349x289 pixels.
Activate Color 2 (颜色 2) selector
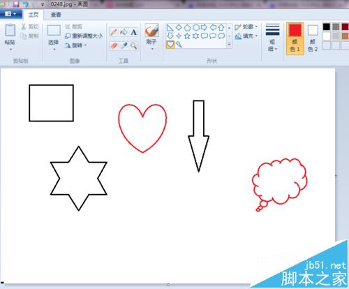(x=313, y=38)
